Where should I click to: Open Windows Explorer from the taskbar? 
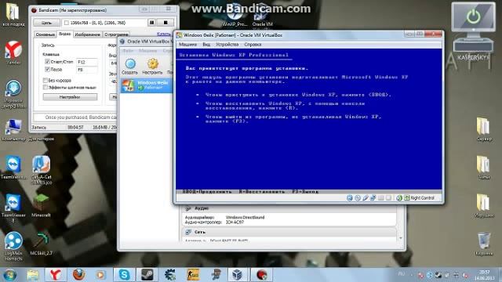pos(33,275)
